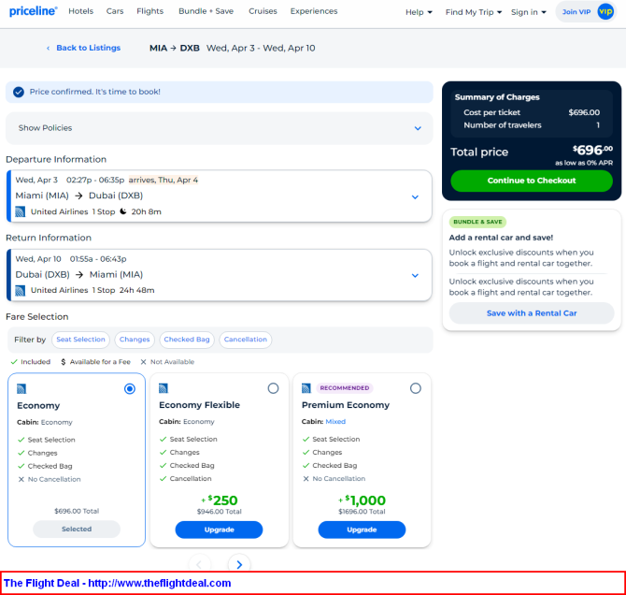Open the Sign in dropdown
The image size is (626, 595).
coord(528,12)
